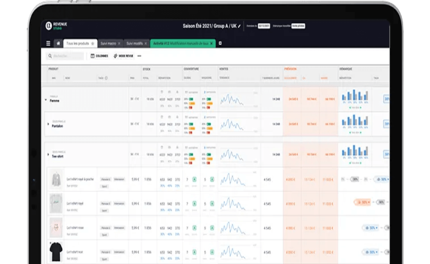
Task: Open the hamburger menu
Action: pos(48,43)
